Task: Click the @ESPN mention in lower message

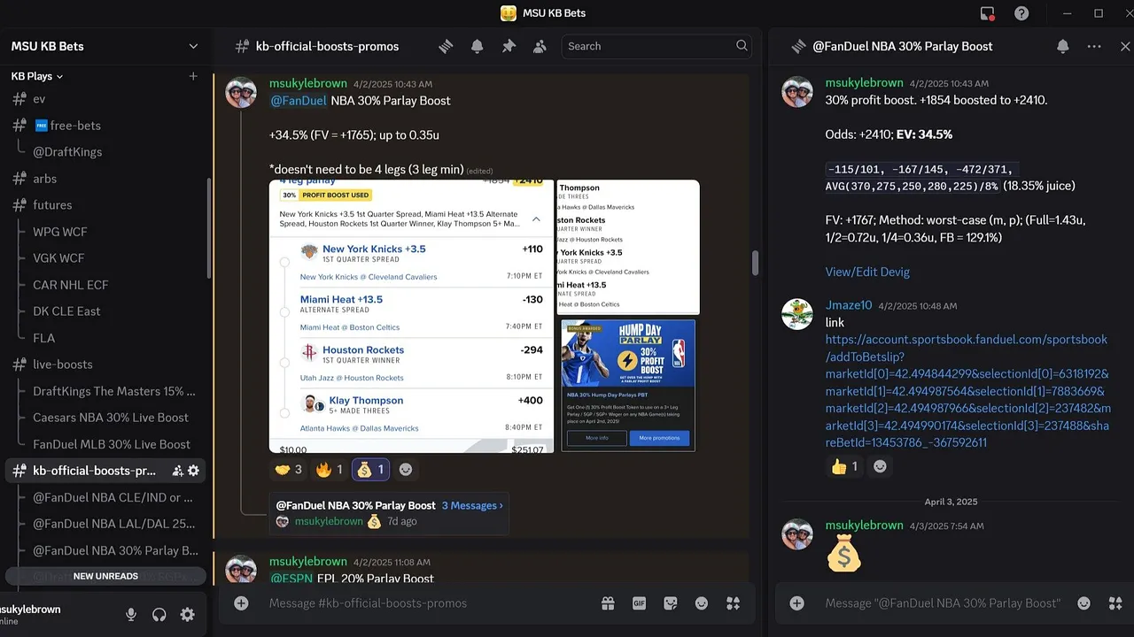Action: pos(291,579)
